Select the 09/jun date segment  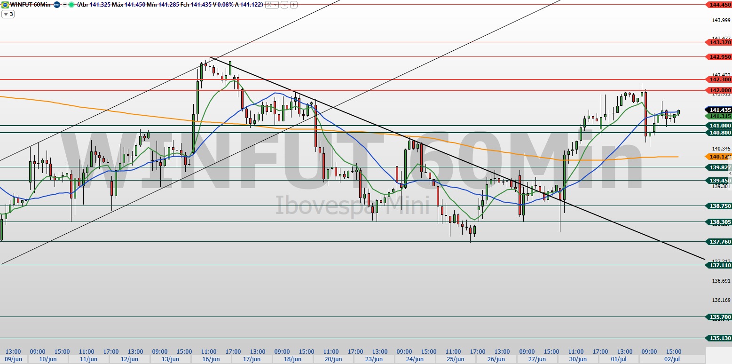[x=13, y=359]
